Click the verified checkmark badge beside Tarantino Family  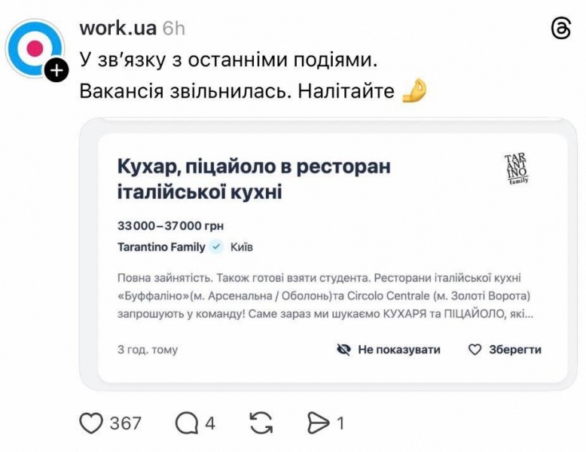coord(216,247)
